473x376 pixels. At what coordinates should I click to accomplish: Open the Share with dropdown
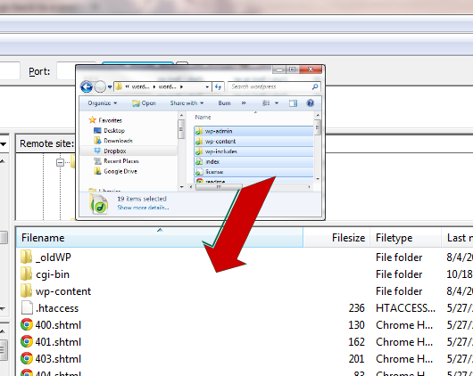tap(187, 103)
